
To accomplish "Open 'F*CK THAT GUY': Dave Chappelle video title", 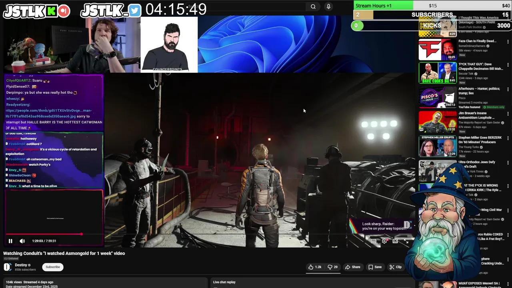I will (480, 66).
